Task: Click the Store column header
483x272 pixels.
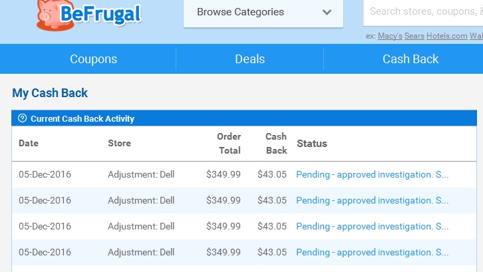Action: pyautogui.click(x=119, y=143)
